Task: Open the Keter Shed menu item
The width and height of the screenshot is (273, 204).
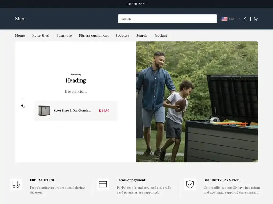Action: [x=41, y=36]
